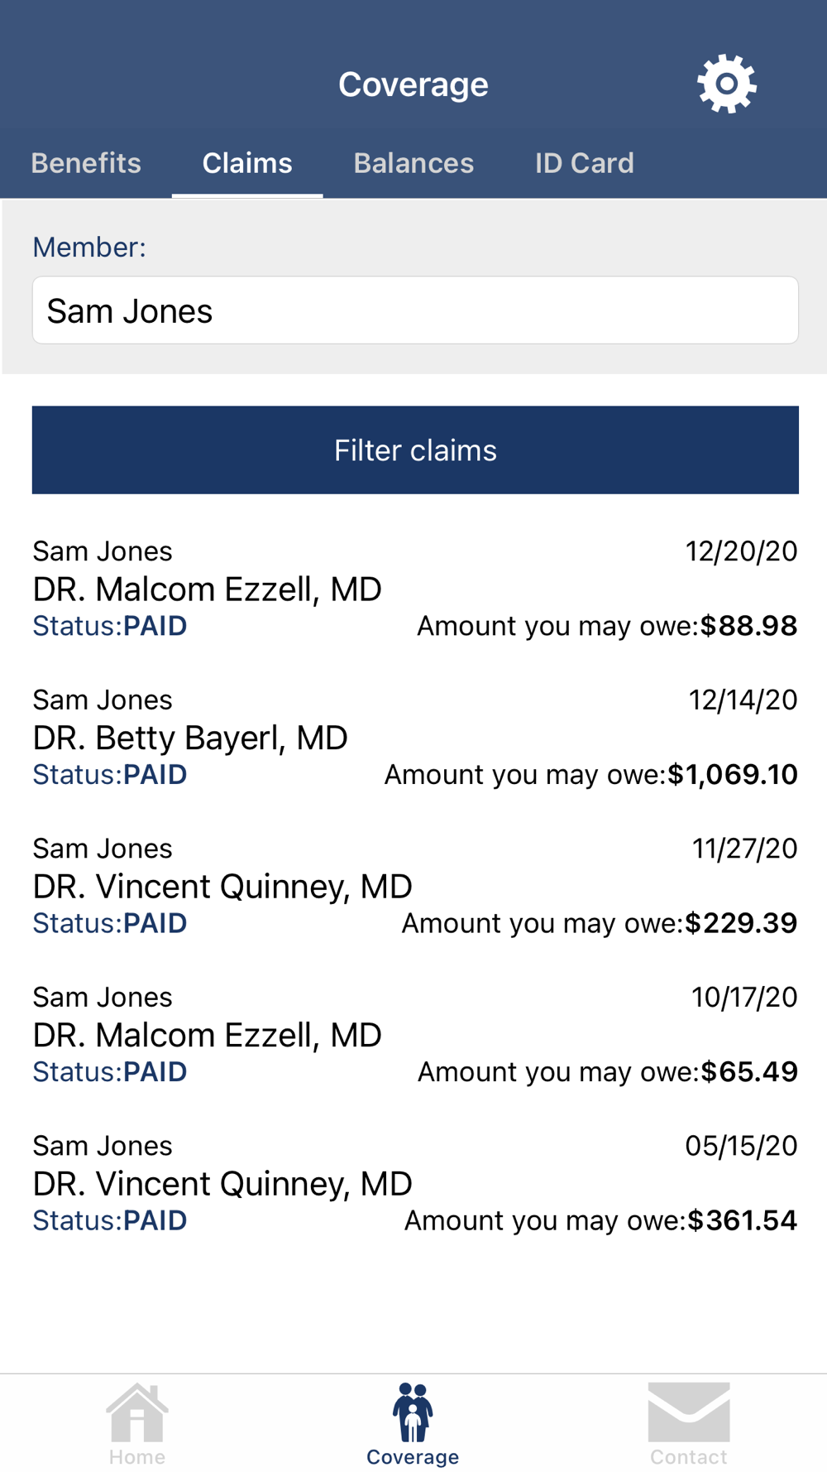Open the 12/20/20 Malcom Ezzell claim
Image resolution: width=827 pixels, height=1472 pixels.
(415, 589)
